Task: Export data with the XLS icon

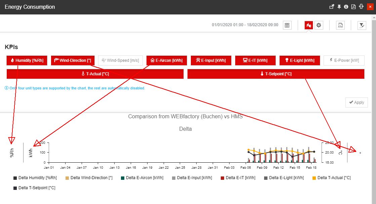Action: click(x=340, y=25)
